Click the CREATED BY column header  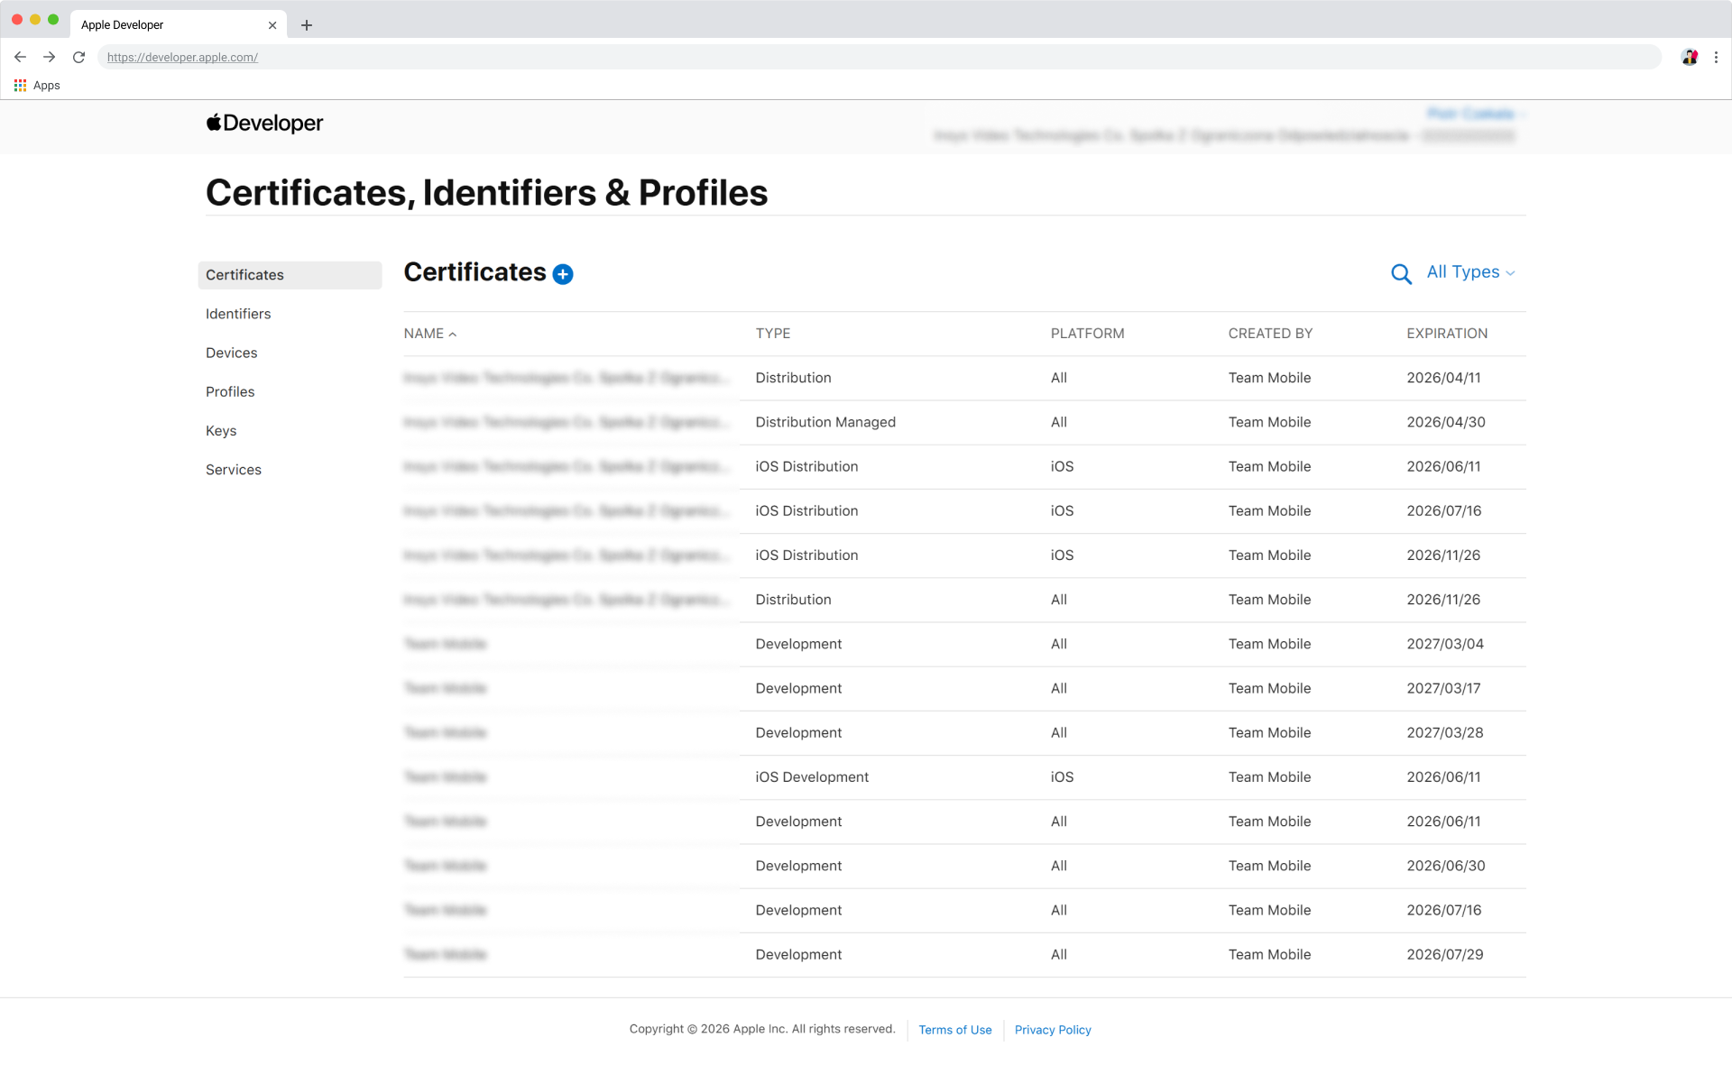tap(1270, 334)
